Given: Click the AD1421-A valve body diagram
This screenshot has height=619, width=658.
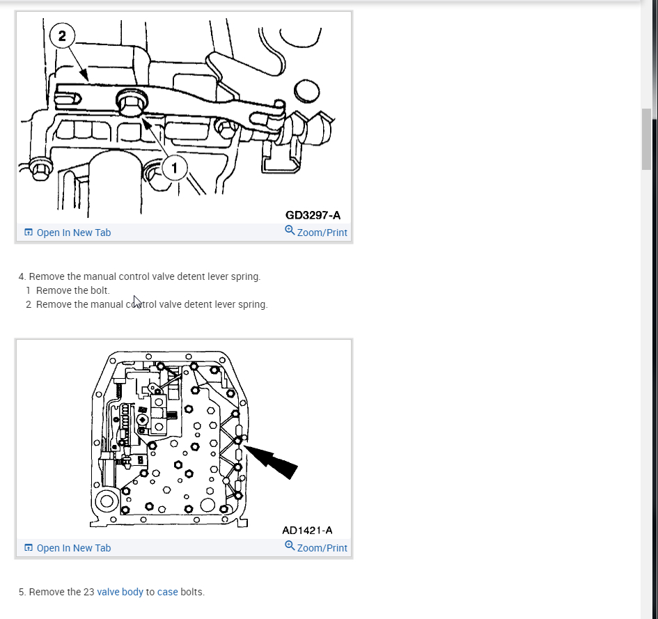Looking at the screenshot, I should [183, 439].
